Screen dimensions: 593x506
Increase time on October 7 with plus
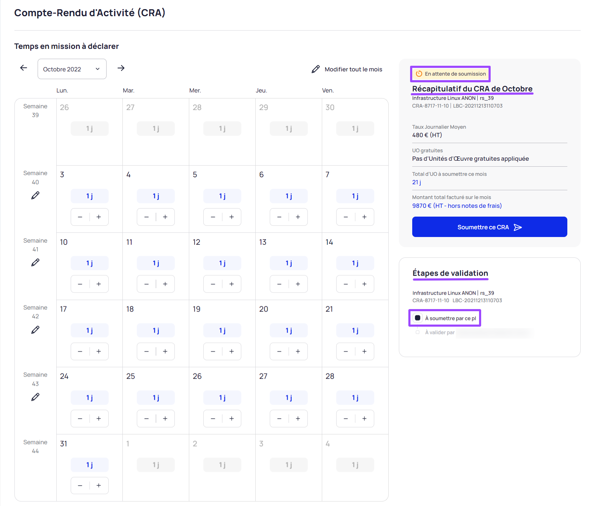[x=364, y=217]
